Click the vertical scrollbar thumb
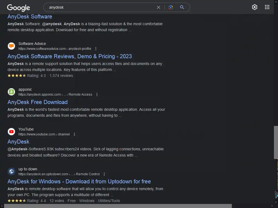Viewport: 278px width, 208px height. pos(276,142)
